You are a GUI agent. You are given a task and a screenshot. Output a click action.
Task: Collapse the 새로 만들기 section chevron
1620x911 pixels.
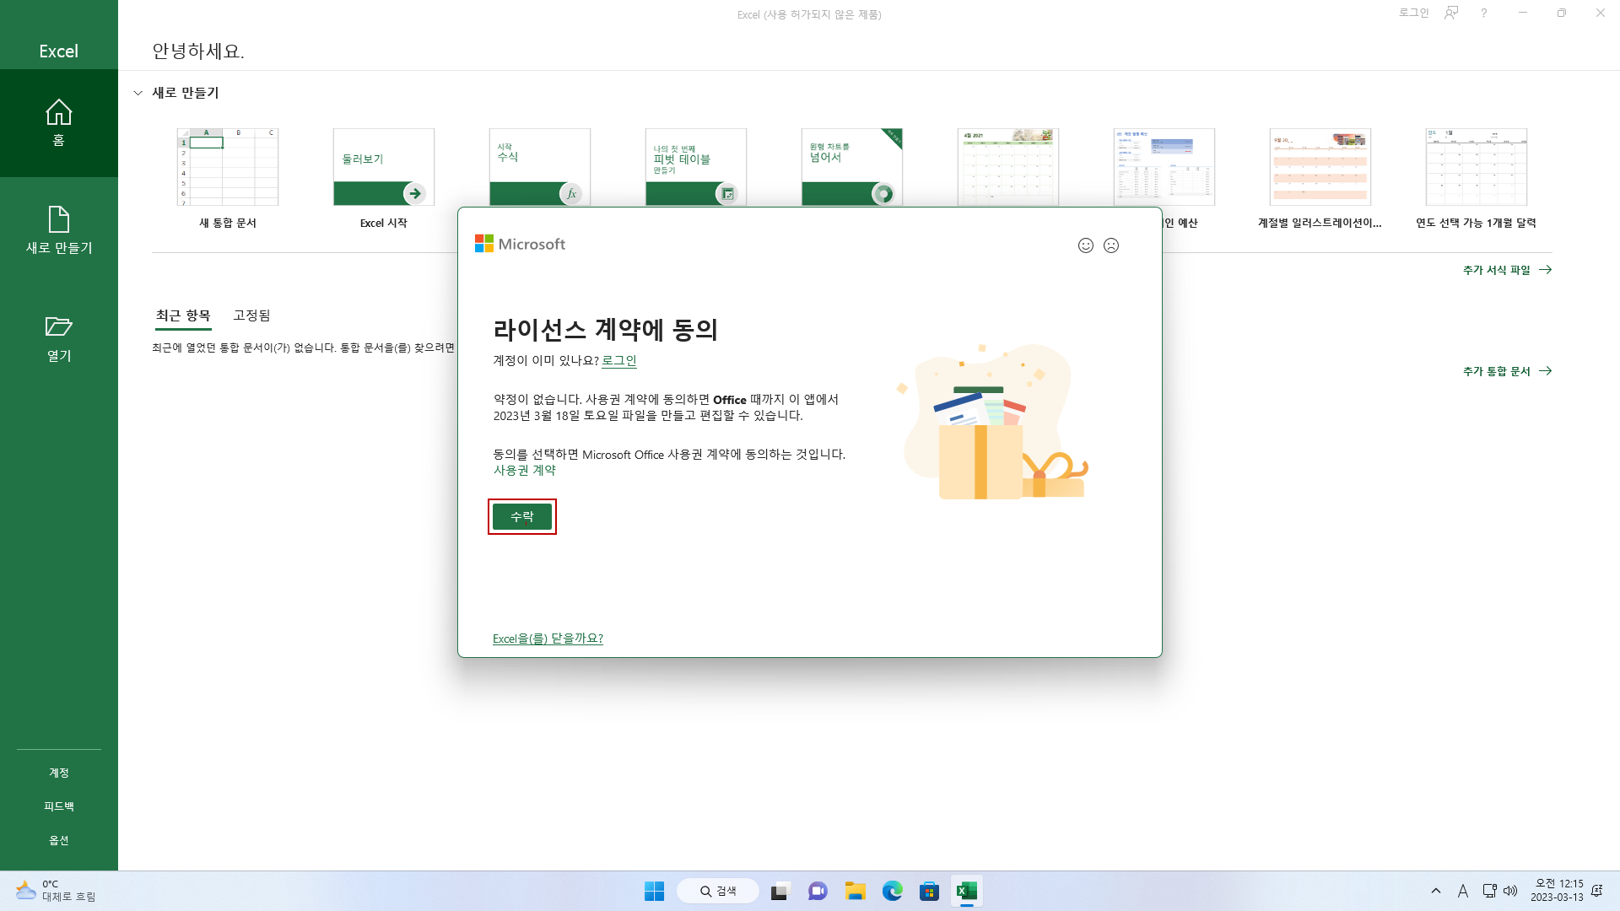138,93
